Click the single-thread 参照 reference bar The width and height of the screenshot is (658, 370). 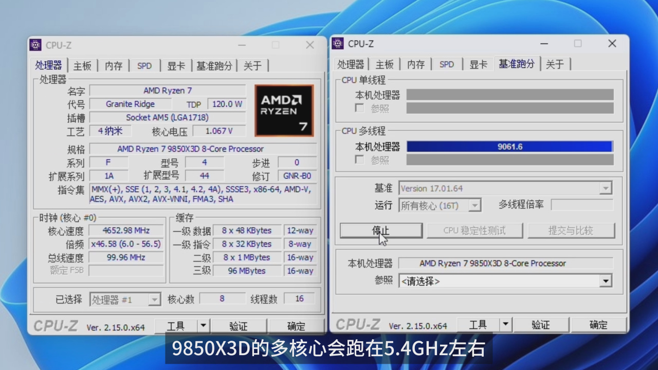coord(510,108)
